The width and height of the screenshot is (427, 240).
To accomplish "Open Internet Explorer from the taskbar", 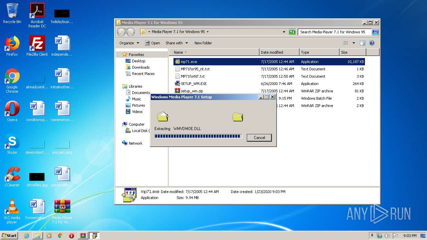I will (26, 236).
